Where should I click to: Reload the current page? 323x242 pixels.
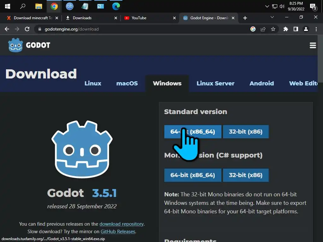click(27, 29)
